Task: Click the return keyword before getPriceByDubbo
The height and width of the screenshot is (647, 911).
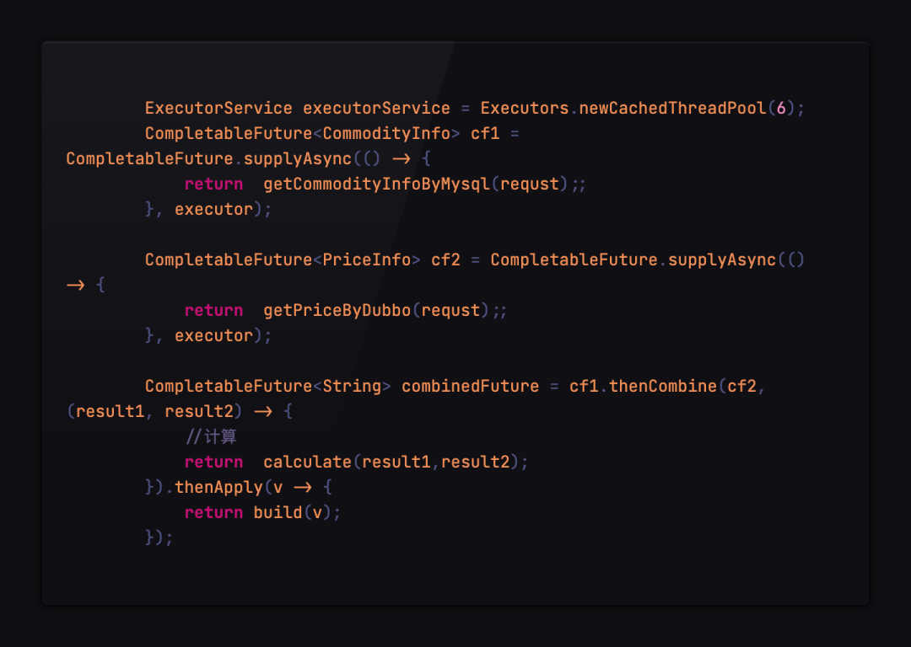Action: (x=213, y=310)
